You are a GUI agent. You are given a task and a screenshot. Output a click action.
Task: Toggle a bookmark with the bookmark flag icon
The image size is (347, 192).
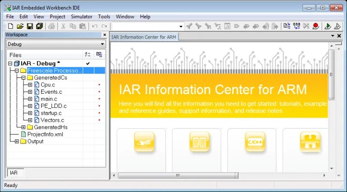237,26
